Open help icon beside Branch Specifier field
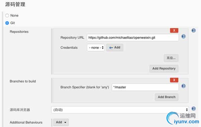201x127 pixels. point(184,86)
